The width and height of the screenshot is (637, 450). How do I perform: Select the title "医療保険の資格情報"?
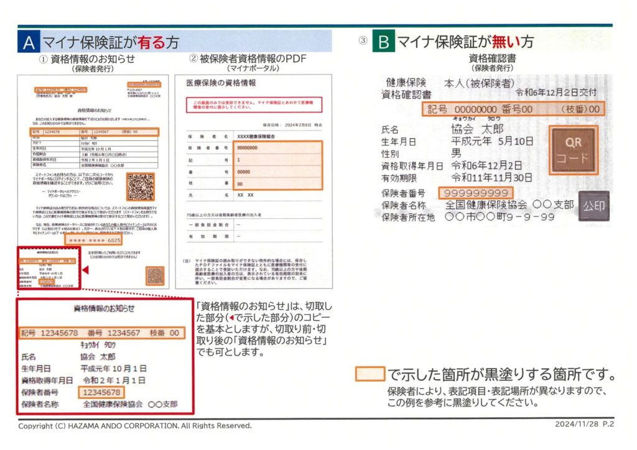[221, 83]
